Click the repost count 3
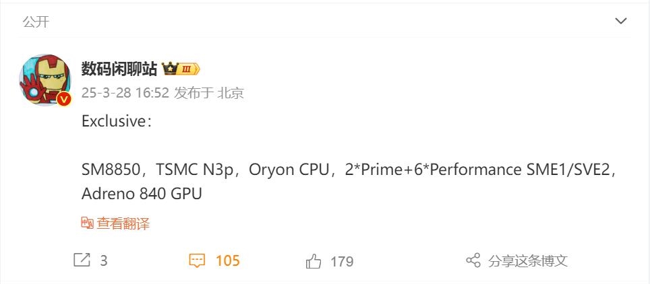The image size is (650, 284). (103, 261)
